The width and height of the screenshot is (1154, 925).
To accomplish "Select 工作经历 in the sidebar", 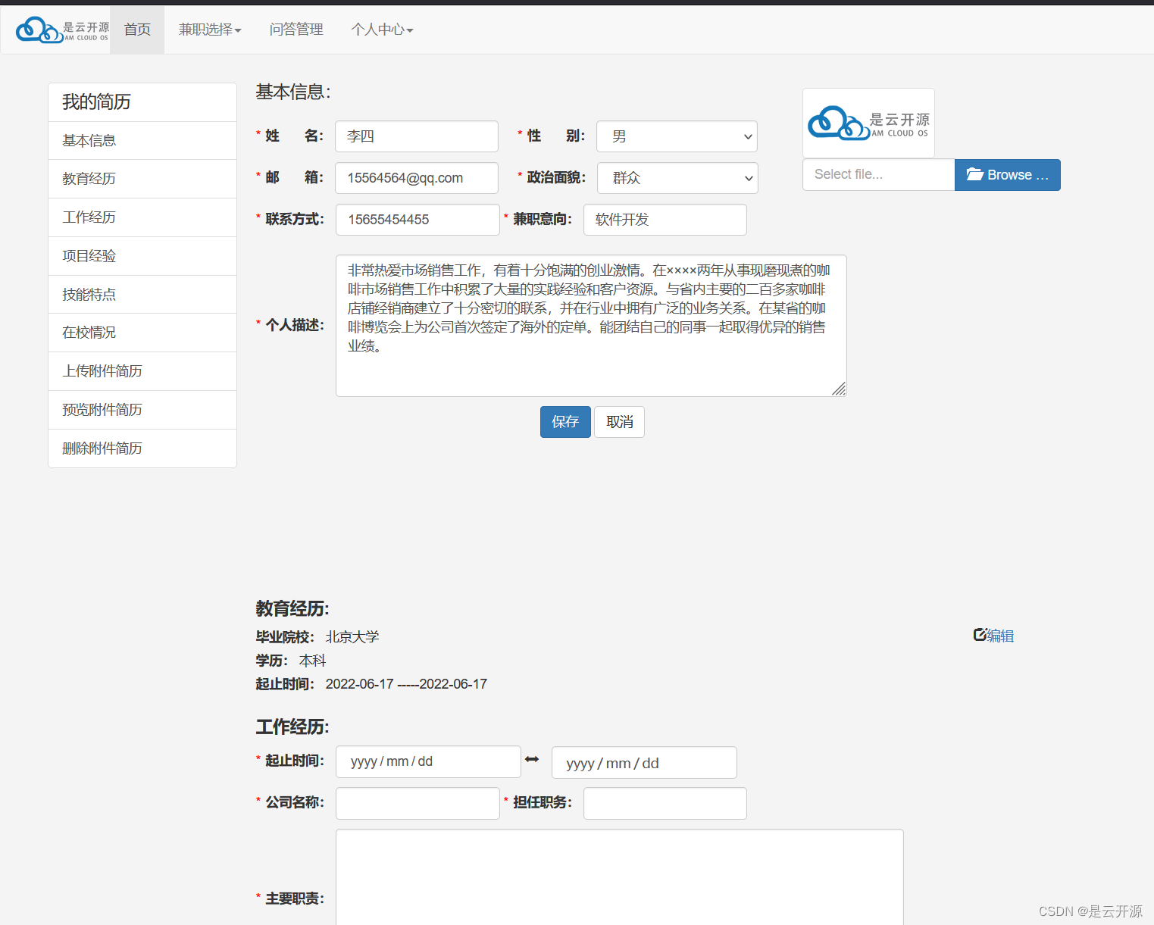I will click(x=142, y=217).
